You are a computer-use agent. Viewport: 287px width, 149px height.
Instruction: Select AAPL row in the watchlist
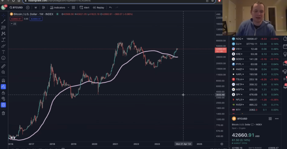pos(255,74)
